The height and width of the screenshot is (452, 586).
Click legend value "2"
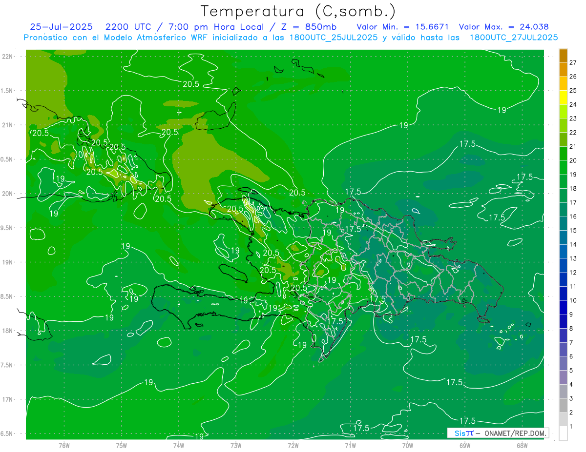pyautogui.click(x=571, y=413)
